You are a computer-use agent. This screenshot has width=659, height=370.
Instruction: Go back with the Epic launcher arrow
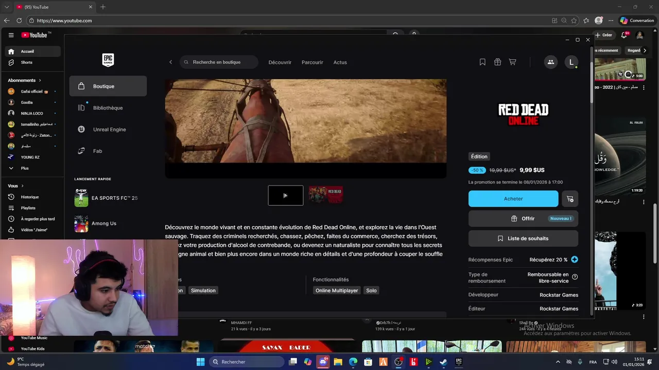point(171,62)
